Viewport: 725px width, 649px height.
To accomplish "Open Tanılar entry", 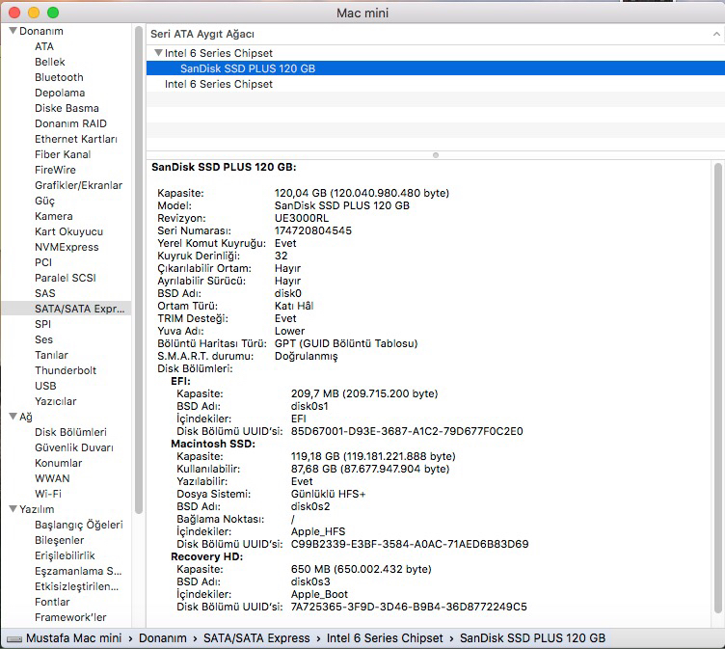I will pos(51,355).
